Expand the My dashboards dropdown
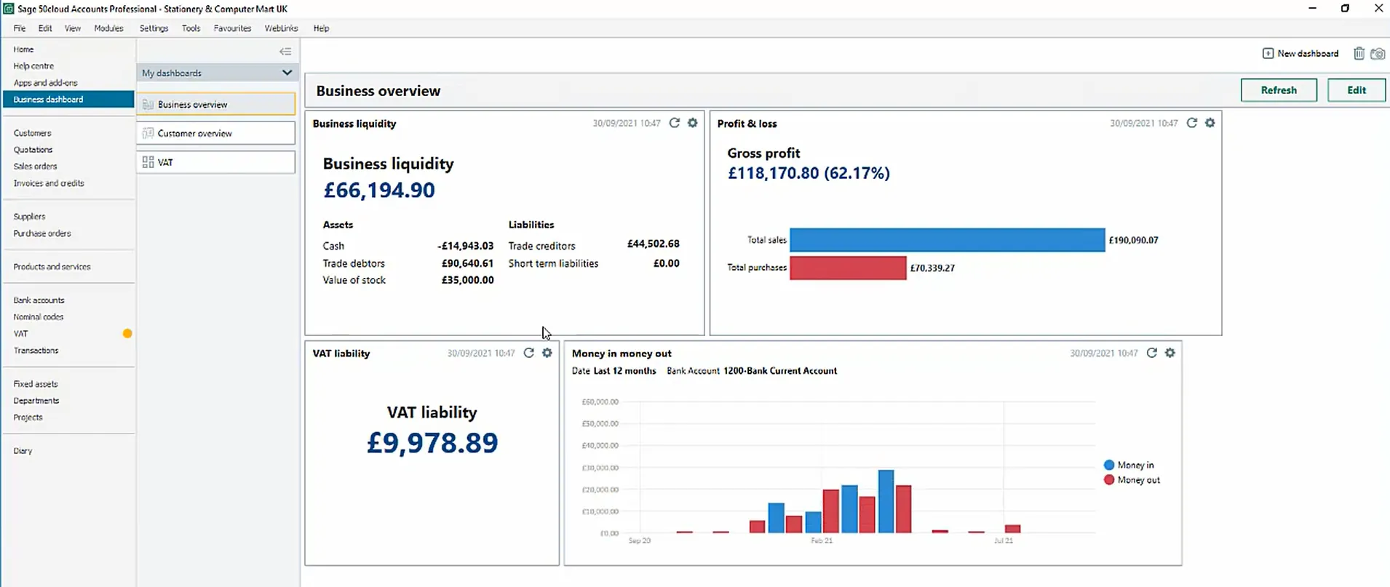The width and height of the screenshot is (1390, 587). coord(217,73)
